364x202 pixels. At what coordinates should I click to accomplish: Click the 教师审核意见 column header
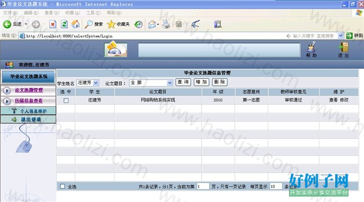click(x=293, y=92)
